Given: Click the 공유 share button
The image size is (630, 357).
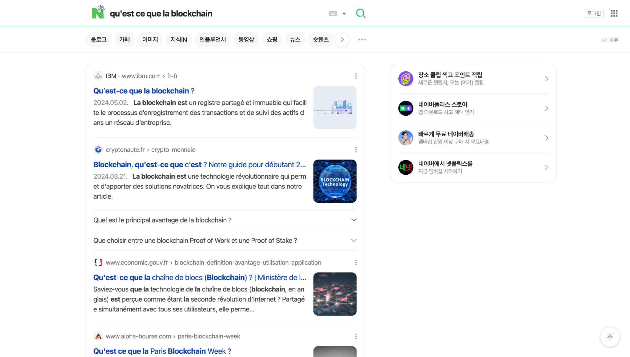Looking at the screenshot, I should [x=610, y=40].
